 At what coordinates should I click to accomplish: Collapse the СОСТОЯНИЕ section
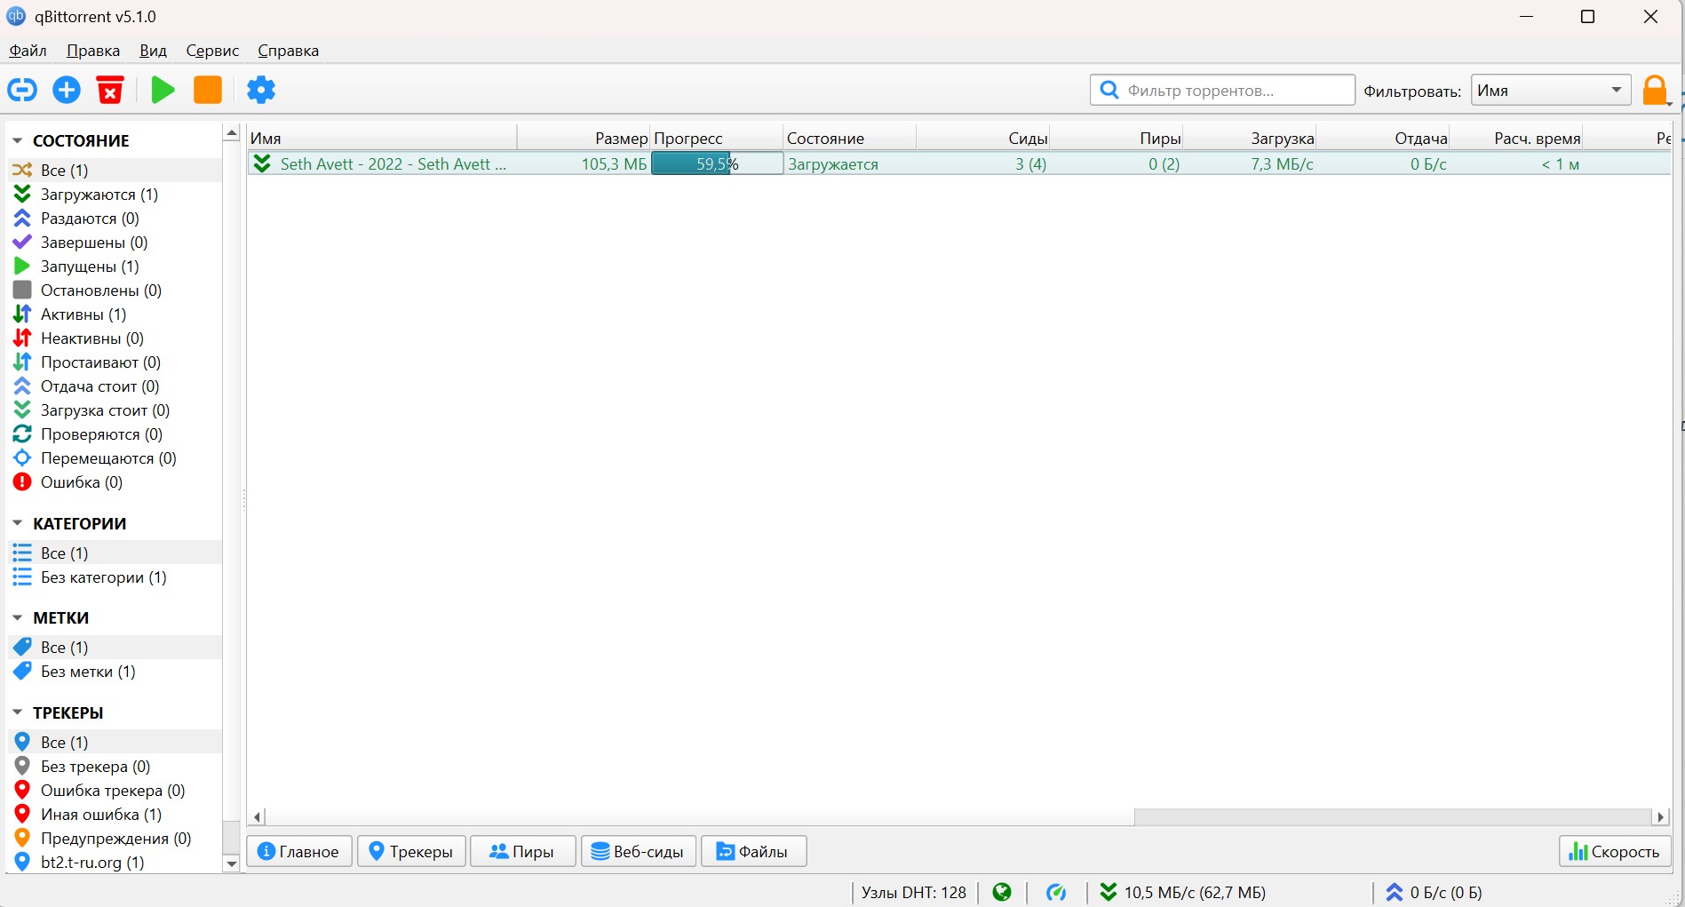coord(17,140)
